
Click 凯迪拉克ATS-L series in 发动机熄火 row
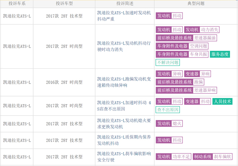(17, 124)
